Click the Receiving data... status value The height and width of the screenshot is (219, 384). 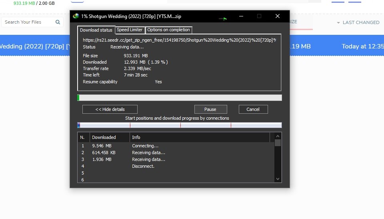coord(127,47)
